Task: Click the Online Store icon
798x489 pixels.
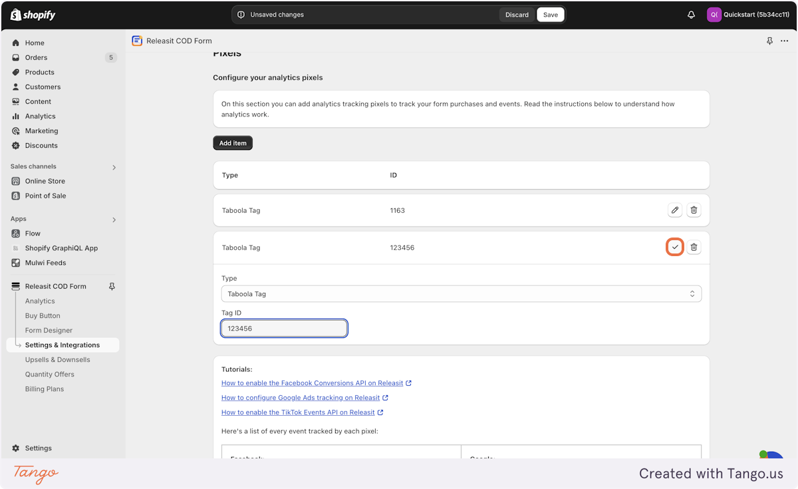Action: (x=16, y=181)
